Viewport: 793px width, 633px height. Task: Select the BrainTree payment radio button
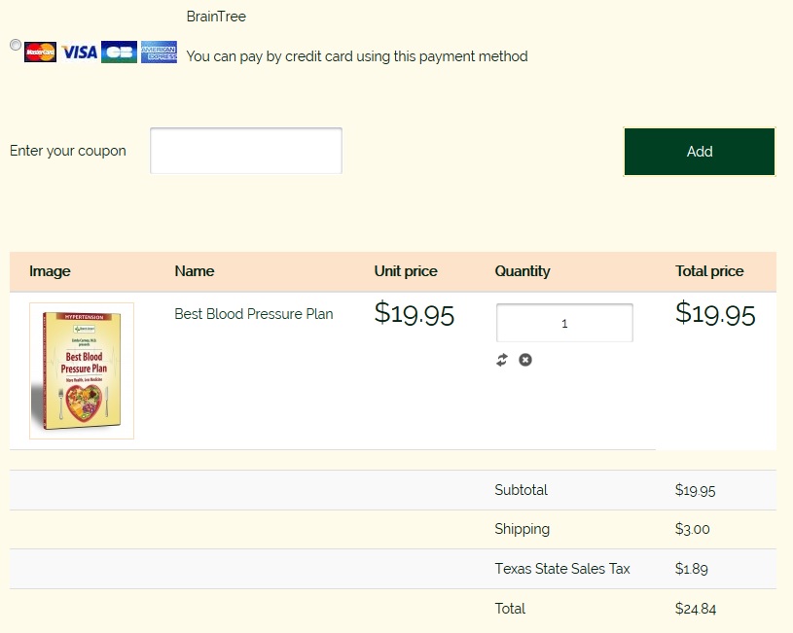(16, 45)
